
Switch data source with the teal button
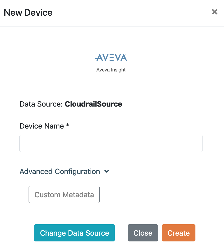tap(74, 233)
